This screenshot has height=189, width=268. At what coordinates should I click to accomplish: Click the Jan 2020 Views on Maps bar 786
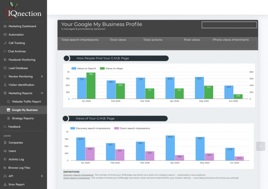coord(91,86)
